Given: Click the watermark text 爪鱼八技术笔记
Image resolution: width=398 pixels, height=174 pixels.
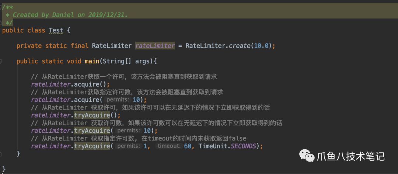Looking at the screenshot, I should 350,156.
